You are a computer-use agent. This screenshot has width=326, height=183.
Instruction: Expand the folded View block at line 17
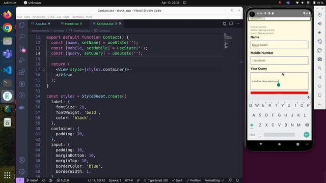tap(44, 70)
